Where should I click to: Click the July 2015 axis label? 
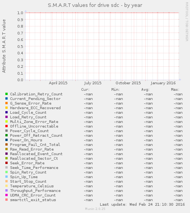pyautogui.click(x=93, y=83)
